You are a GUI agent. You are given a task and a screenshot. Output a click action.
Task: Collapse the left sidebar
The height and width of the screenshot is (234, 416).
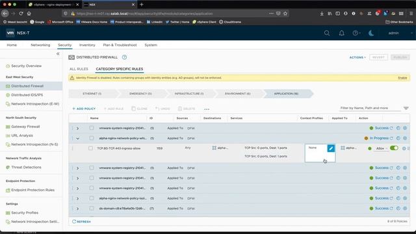click(58, 54)
